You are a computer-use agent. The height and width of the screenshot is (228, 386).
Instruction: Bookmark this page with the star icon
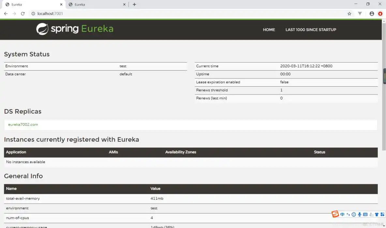coord(349,14)
